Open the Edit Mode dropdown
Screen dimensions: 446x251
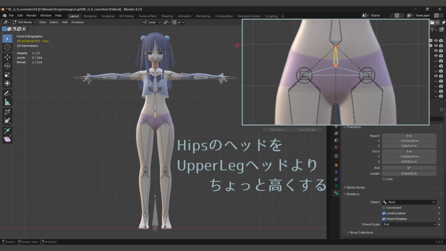click(23, 22)
